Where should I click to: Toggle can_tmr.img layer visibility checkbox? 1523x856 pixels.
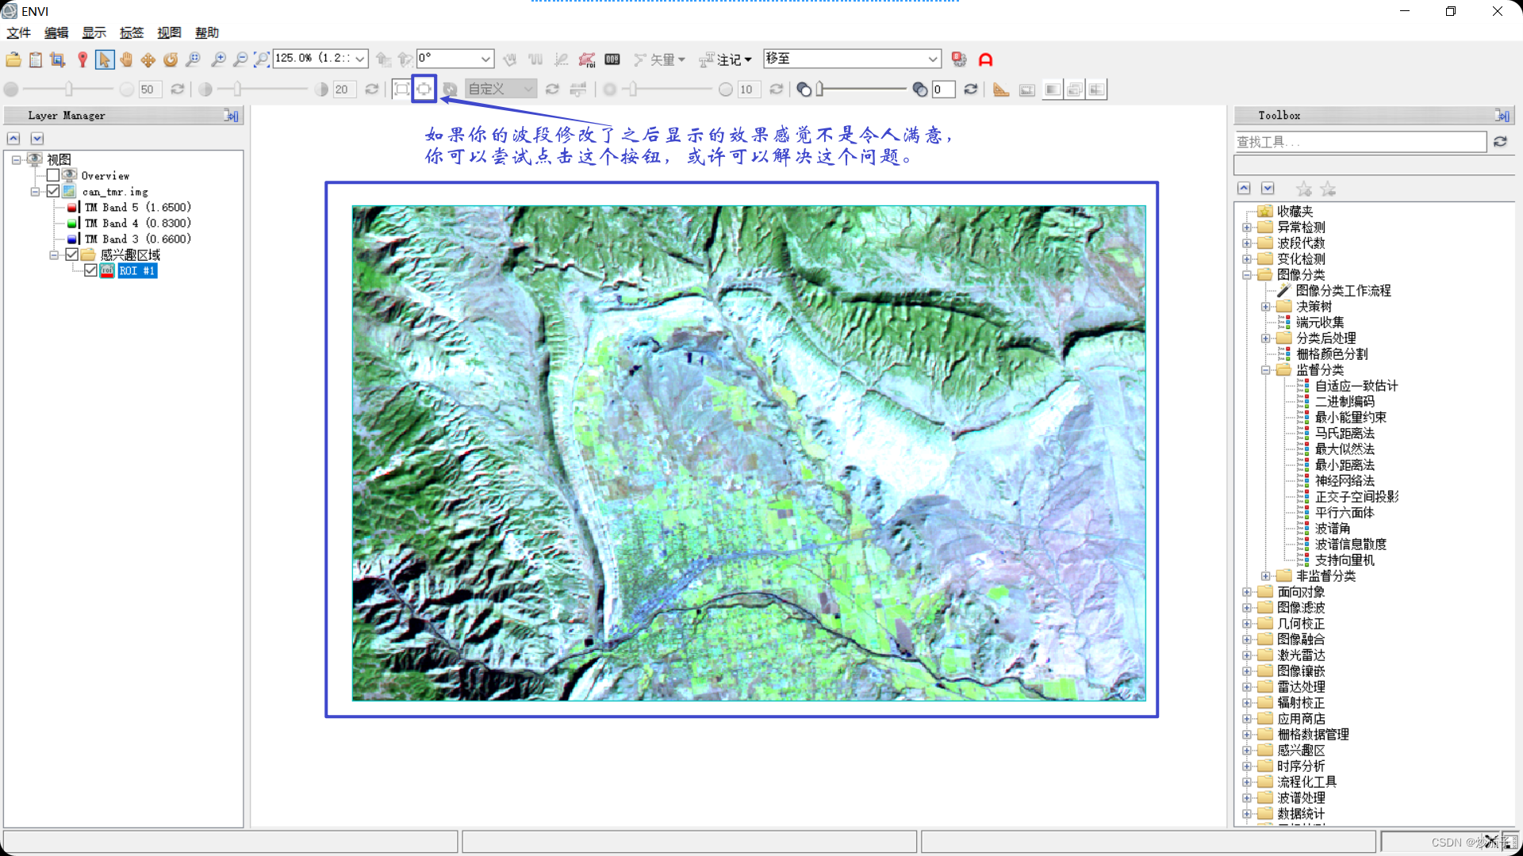coord(53,191)
